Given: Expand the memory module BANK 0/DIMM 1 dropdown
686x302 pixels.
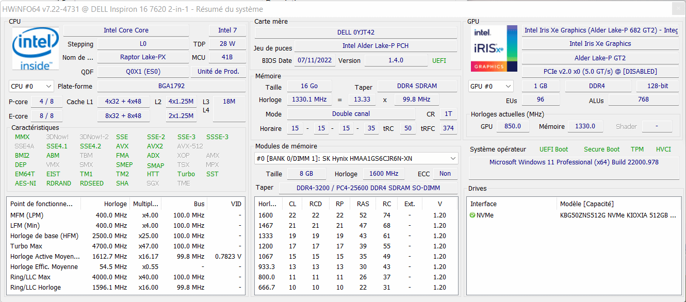Looking at the screenshot, I should point(356,158).
